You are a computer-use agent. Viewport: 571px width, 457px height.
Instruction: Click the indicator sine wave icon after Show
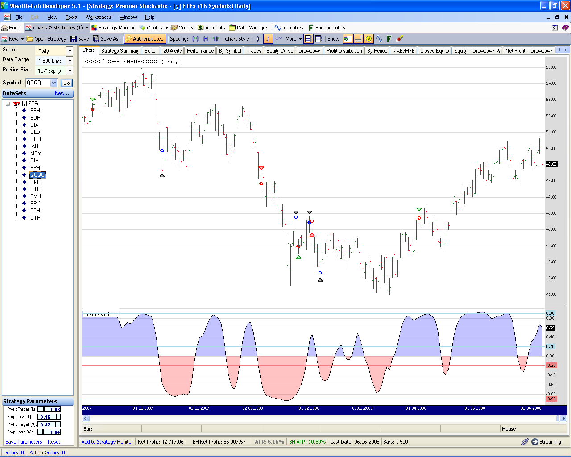(x=379, y=39)
